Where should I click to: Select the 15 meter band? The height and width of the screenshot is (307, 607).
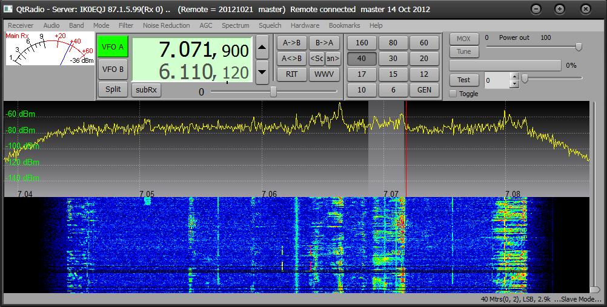393,74
